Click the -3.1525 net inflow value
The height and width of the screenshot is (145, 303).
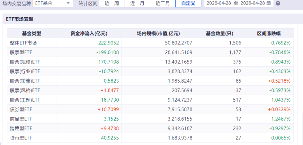point(110,119)
